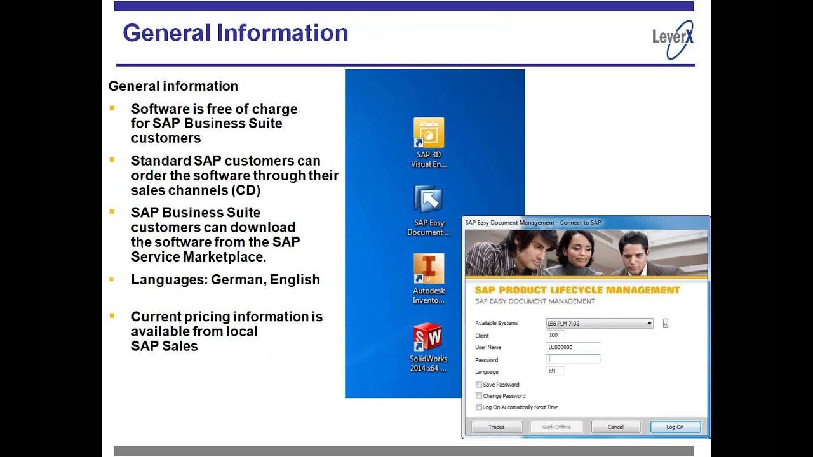The image size is (813, 457).
Task: Click the Traces button
Action: click(497, 427)
